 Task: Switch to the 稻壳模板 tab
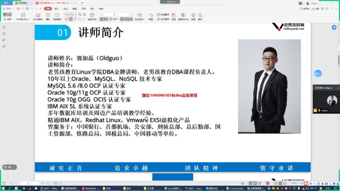pos(23,3)
